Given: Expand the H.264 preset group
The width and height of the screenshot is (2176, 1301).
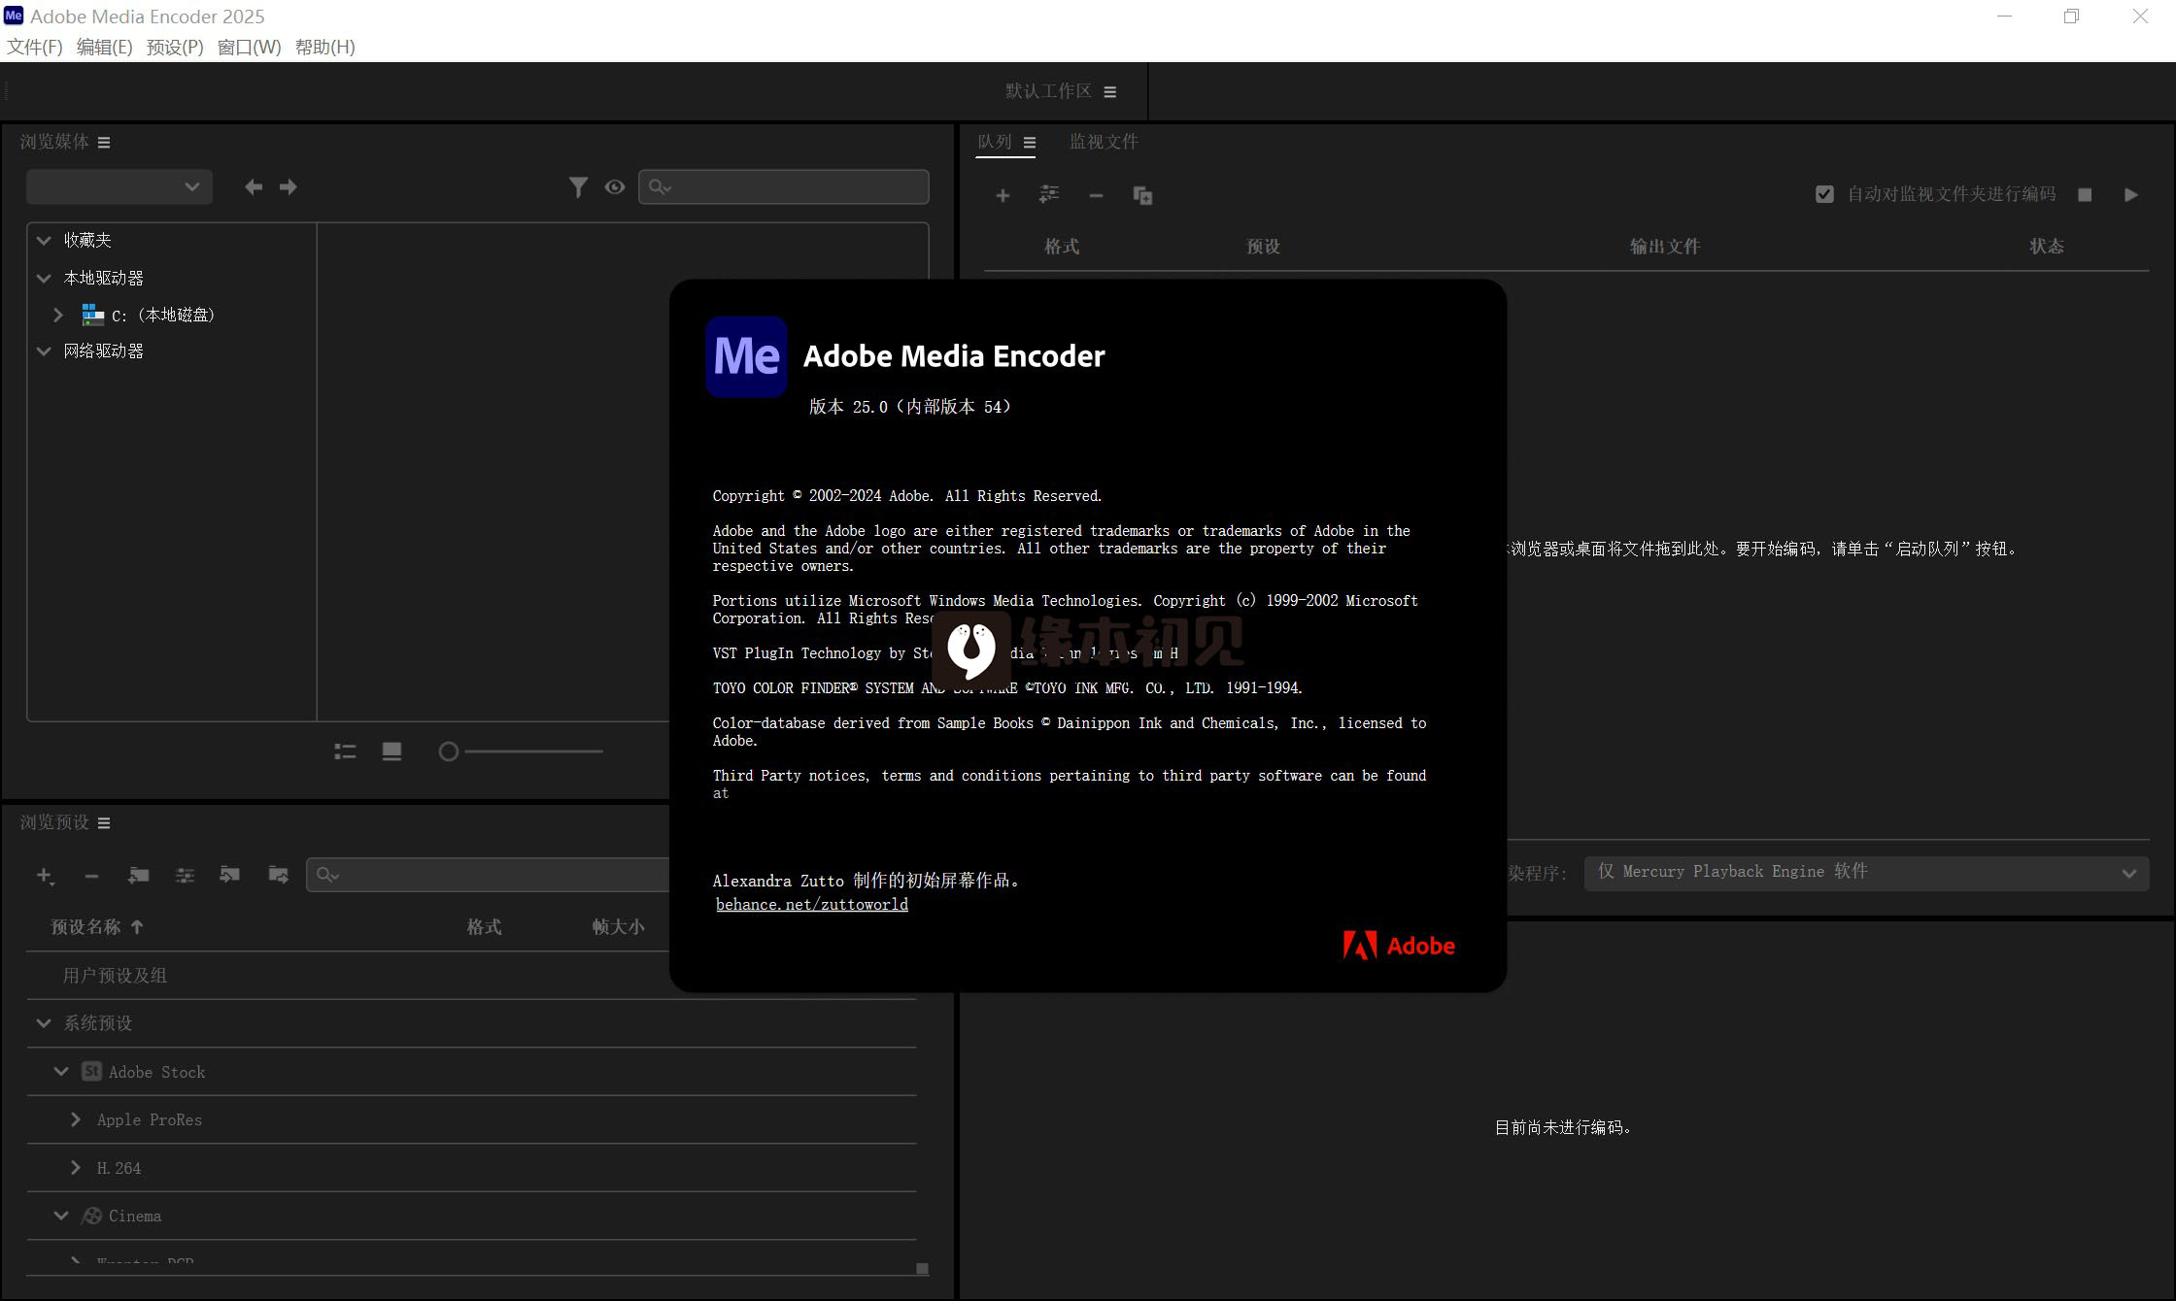Looking at the screenshot, I should [76, 1168].
